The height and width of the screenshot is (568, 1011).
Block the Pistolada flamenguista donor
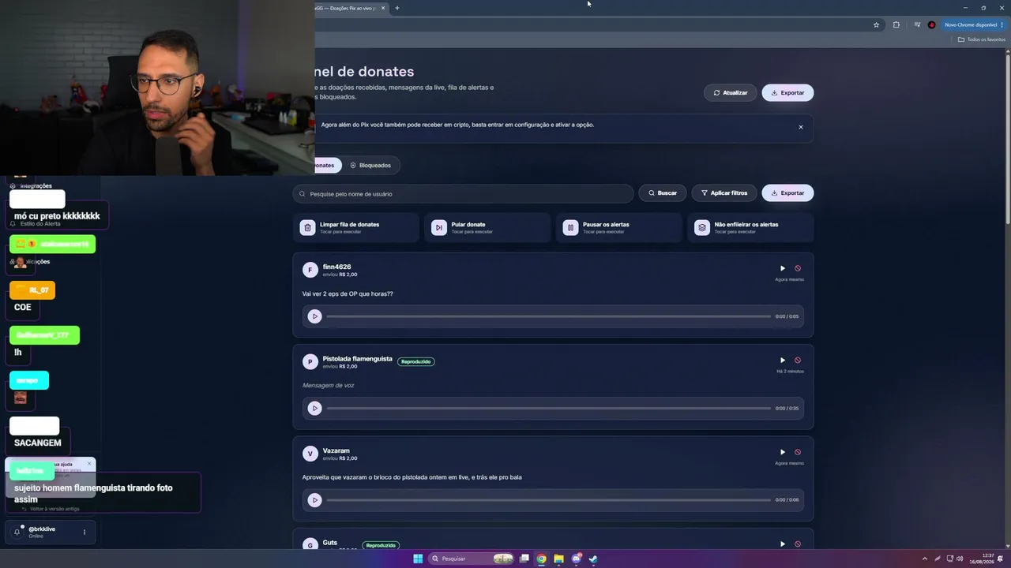[798, 361]
